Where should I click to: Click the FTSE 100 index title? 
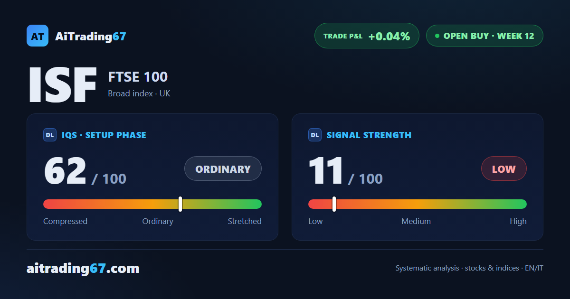click(x=138, y=76)
